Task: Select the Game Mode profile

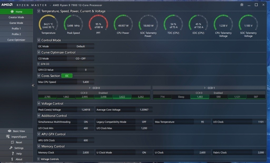Action: [x=16, y=23]
